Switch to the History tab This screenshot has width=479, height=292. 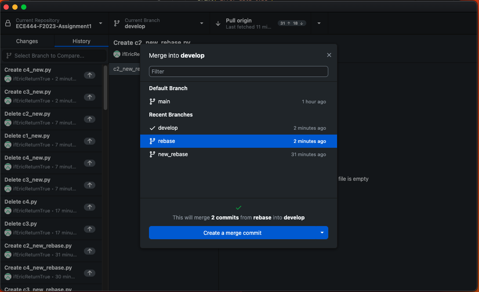[81, 41]
